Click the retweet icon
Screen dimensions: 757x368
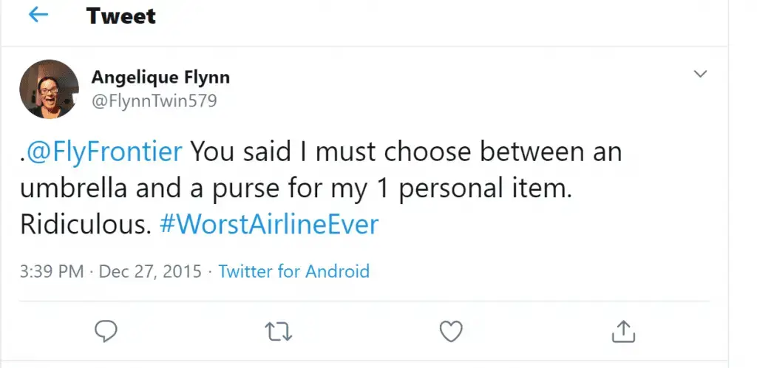(279, 332)
